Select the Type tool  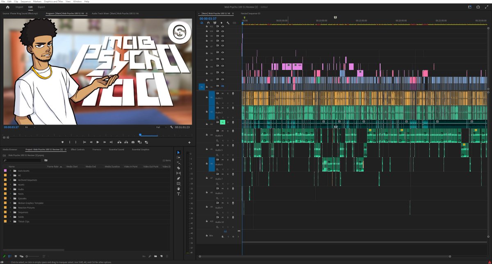pyautogui.click(x=178, y=194)
